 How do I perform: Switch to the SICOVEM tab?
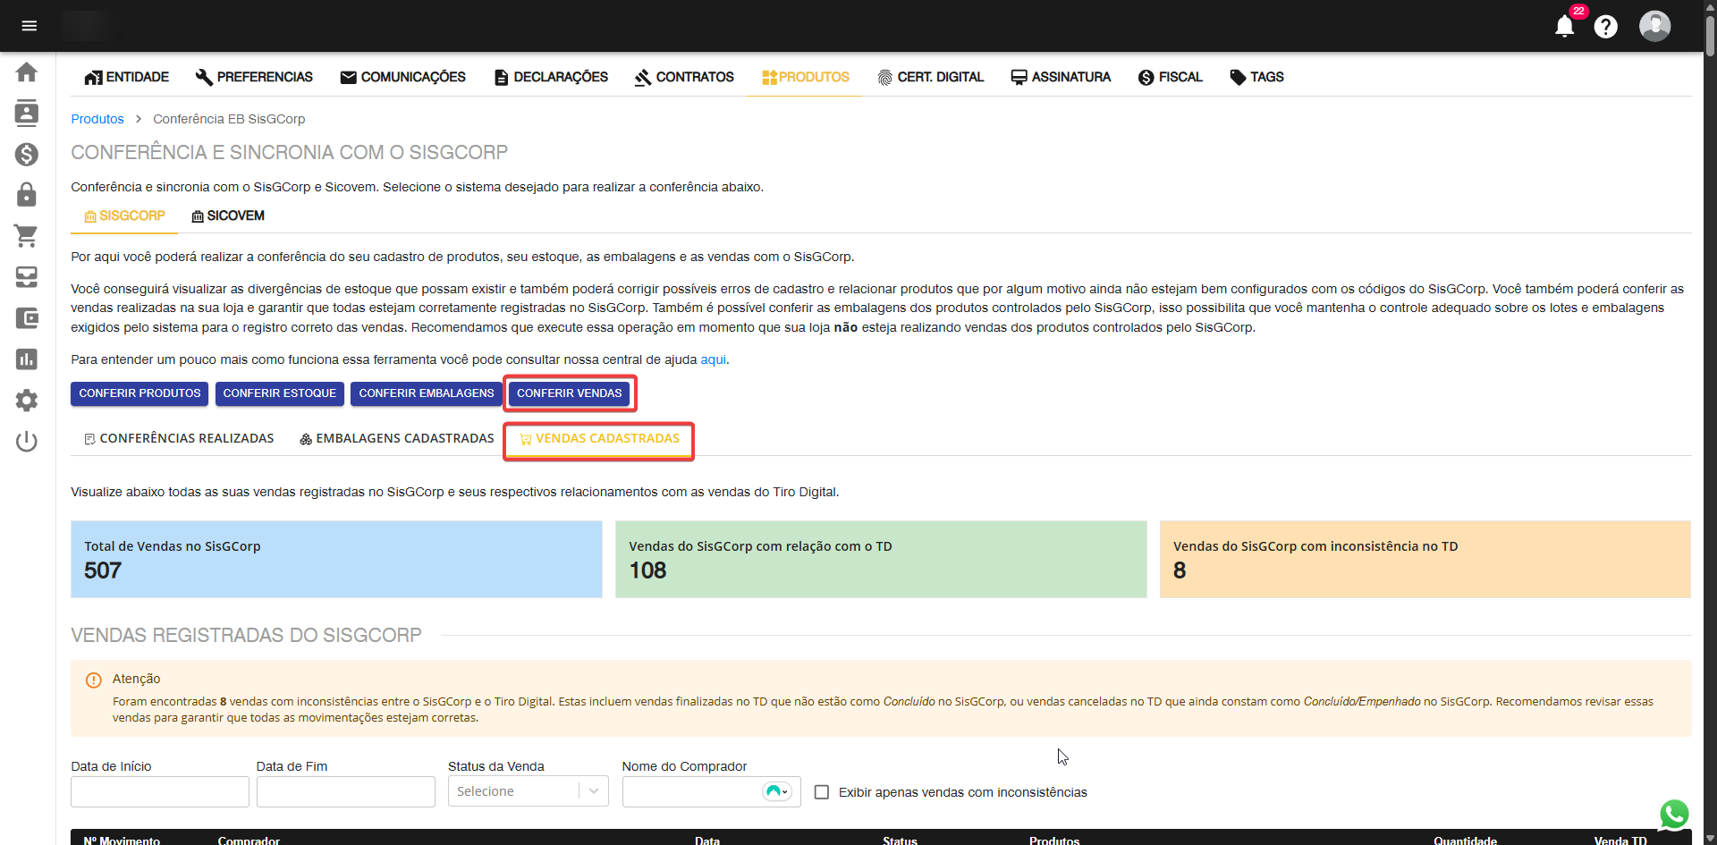click(x=228, y=216)
